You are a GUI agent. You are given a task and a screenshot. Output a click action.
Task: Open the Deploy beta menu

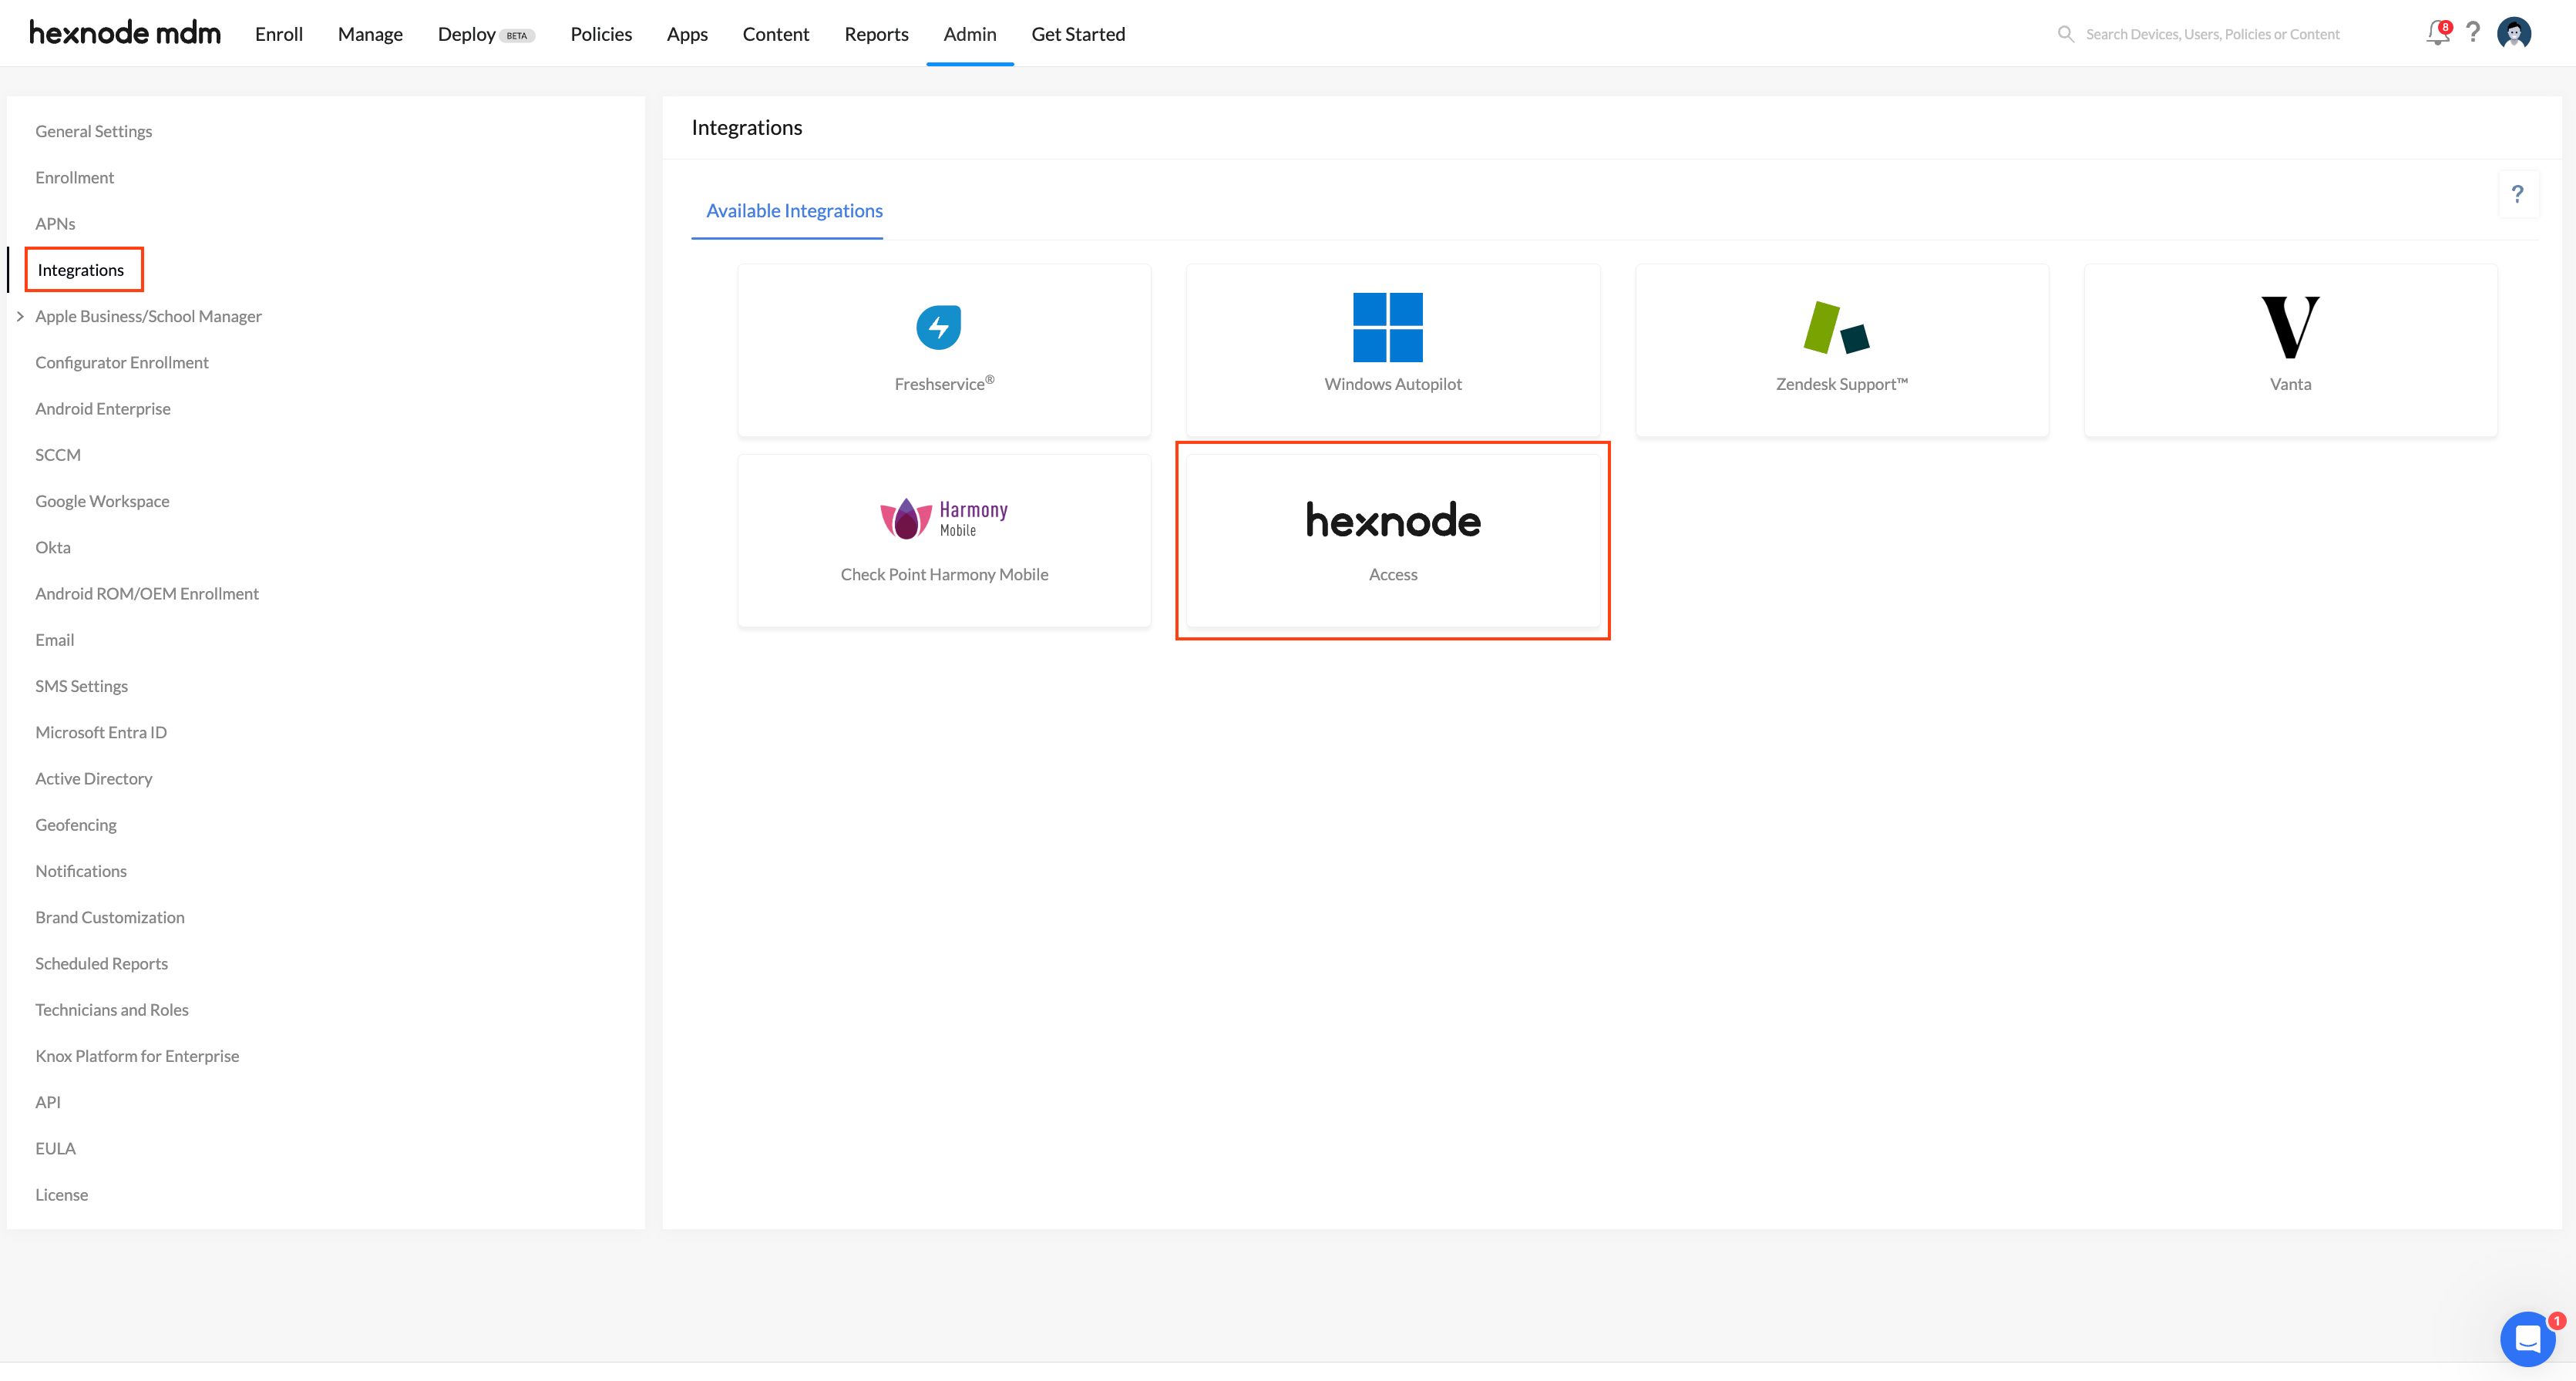point(486,34)
